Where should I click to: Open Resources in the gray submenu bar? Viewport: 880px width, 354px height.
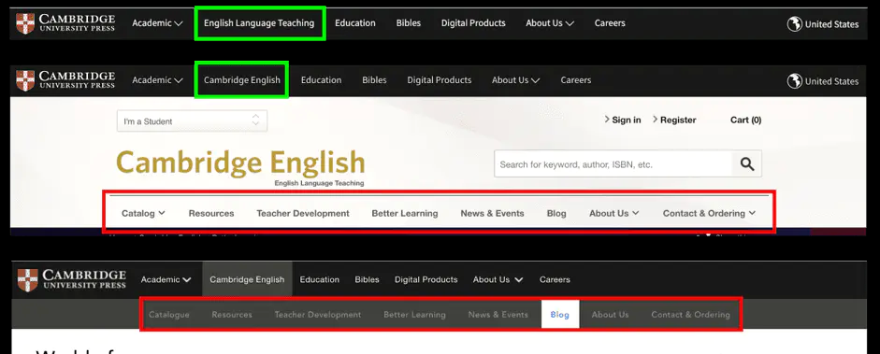coord(232,314)
